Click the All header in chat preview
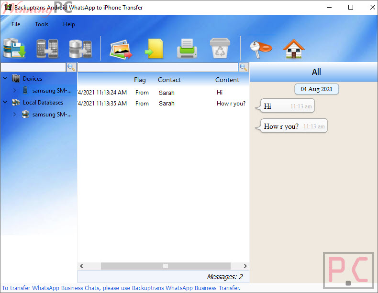This screenshot has height=293, width=378. coord(316,72)
